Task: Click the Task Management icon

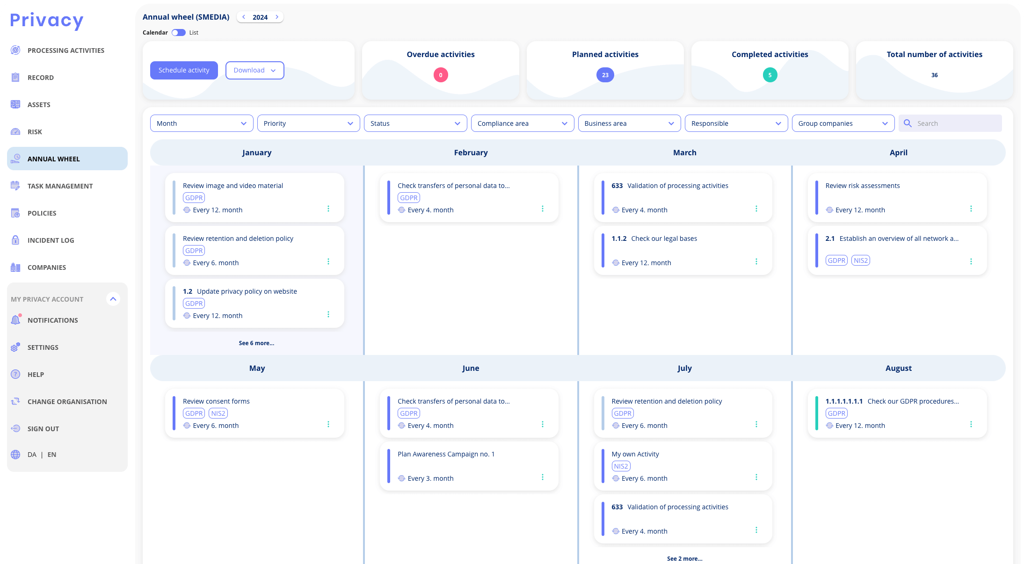Action: (15, 186)
